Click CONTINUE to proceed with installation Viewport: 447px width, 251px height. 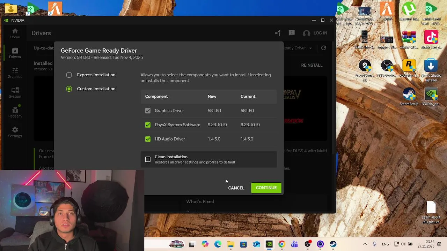click(x=266, y=188)
